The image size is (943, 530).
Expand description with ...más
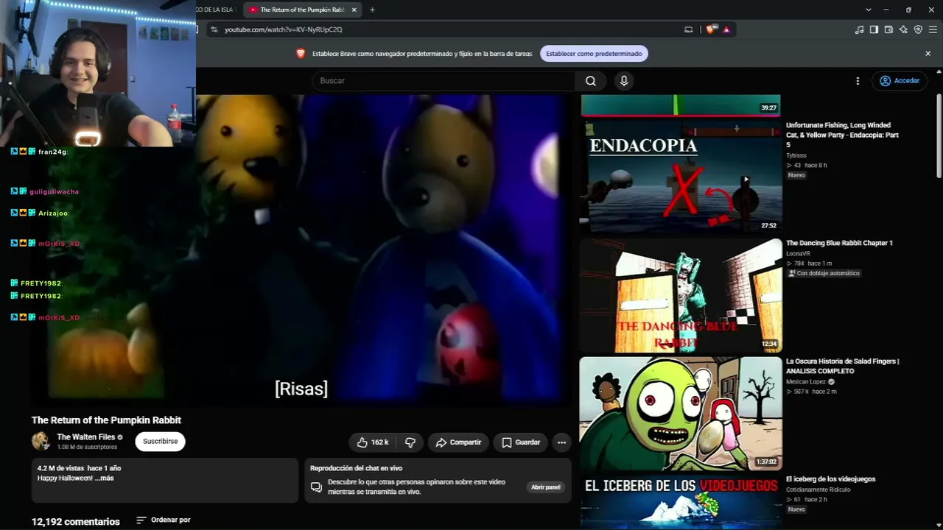pyautogui.click(x=105, y=478)
